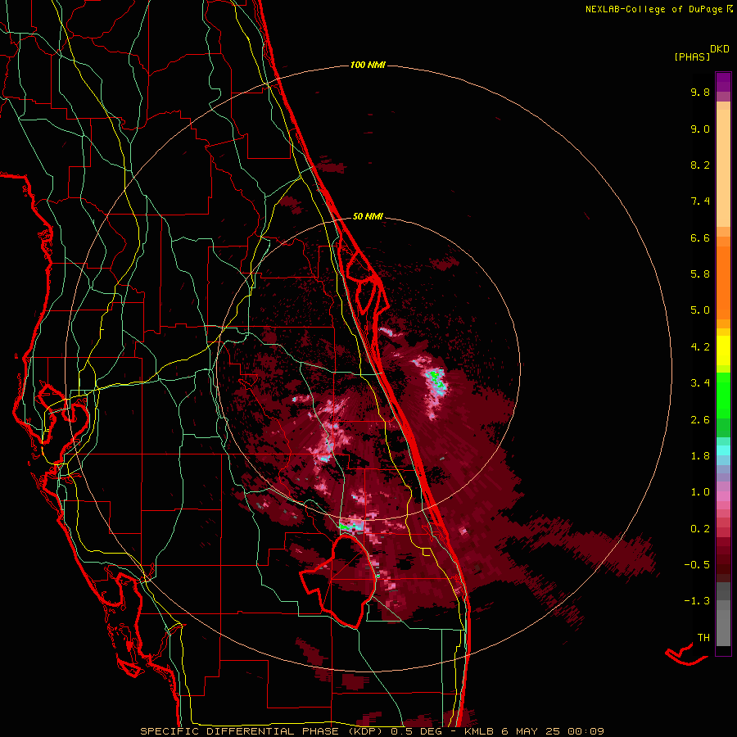Click the -0.5 legend value
This screenshot has width=737, height=737.
tap(697, 565)
